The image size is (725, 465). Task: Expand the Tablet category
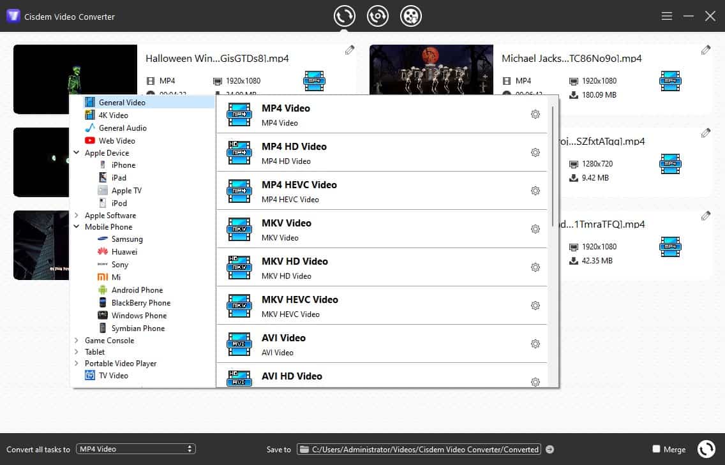click(x=77, y=351)
